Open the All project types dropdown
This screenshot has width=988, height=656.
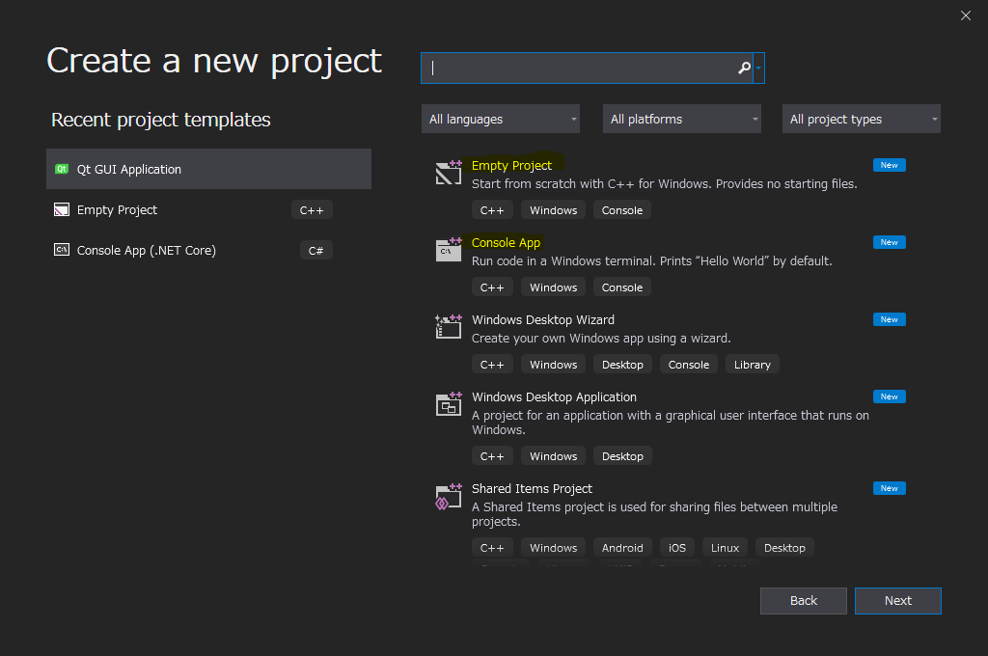click(x=862, y=119)
